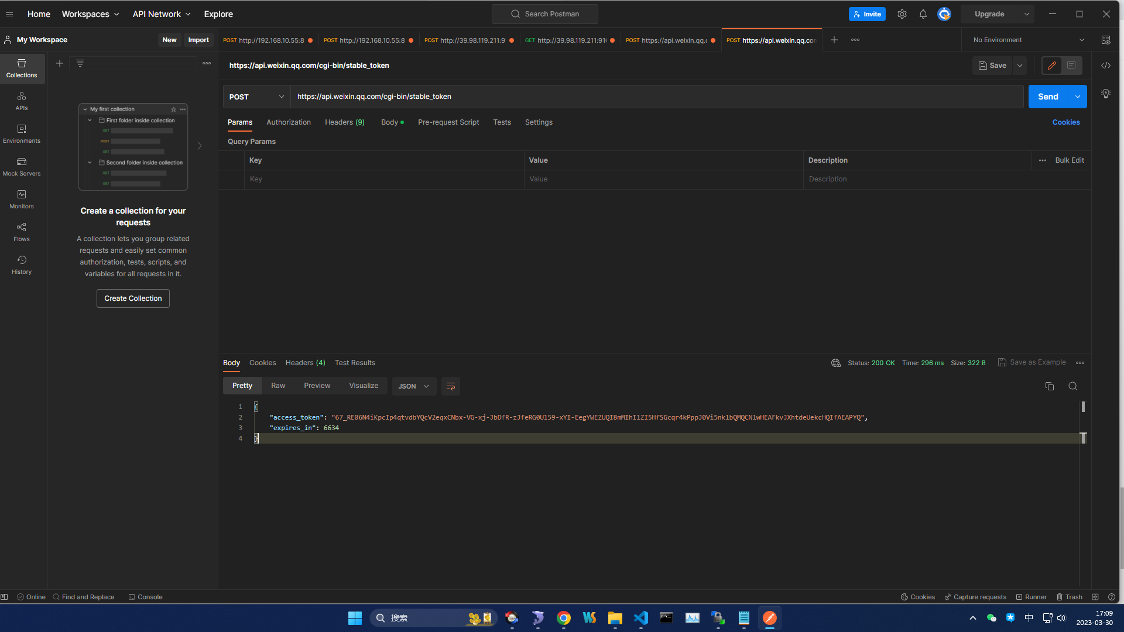
Task: Open the APIs sidebar panel
Action: [x=22, y=101]
